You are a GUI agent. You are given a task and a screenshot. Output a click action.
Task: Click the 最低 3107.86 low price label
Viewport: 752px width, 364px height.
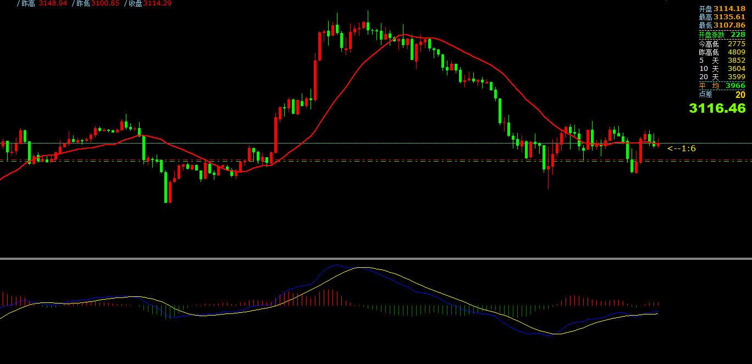[722, 25]
